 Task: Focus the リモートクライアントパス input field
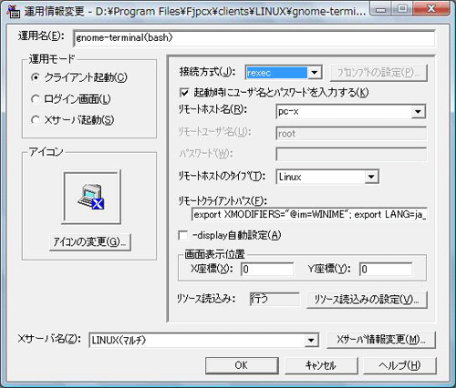309,215
